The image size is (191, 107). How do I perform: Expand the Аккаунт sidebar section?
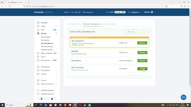tap(56, 74)
